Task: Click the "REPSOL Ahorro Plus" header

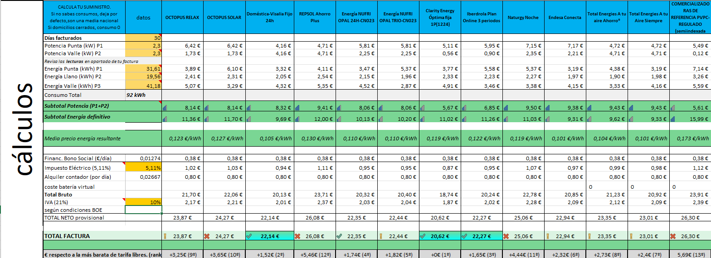Action: 315,17
